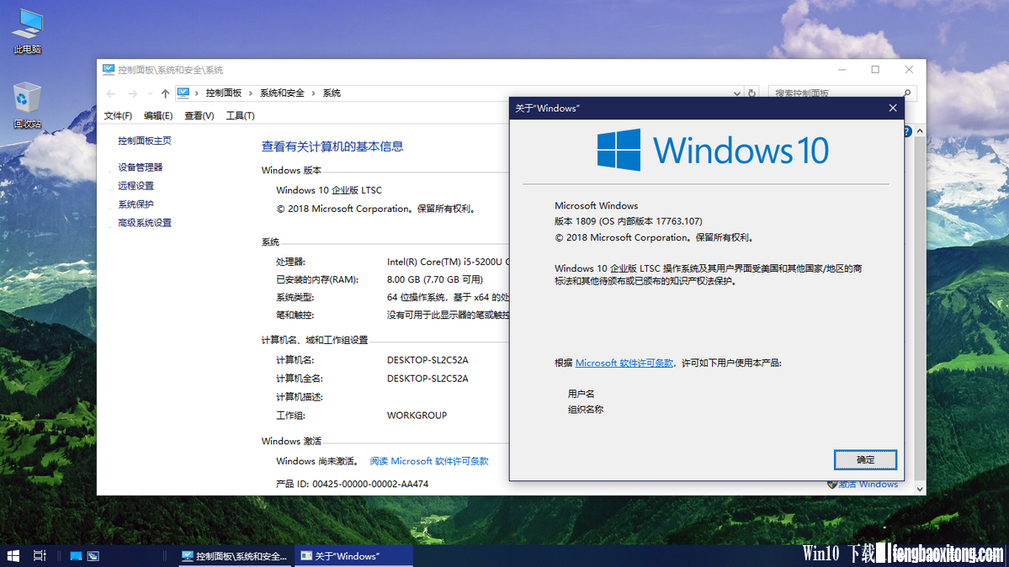Click the 确定 button

(865, 459)
